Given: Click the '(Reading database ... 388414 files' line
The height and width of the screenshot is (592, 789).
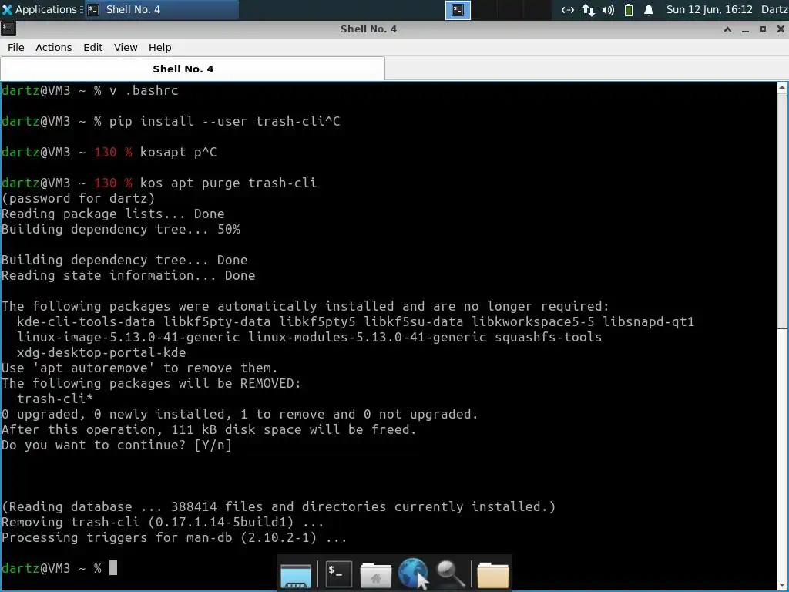Looking at the screenshot, I should [278, 506].
